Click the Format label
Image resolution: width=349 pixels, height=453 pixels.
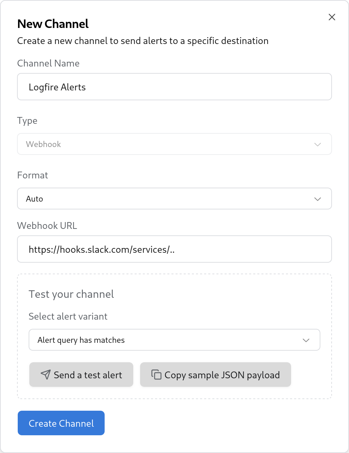pyautogui.click(x=32, y=175)
